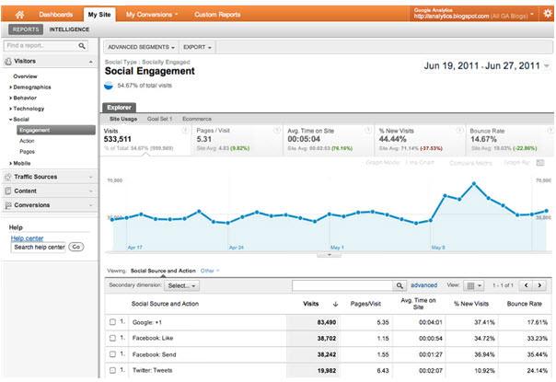Sort by Bounce Rate column header

pyautogui.click(x=524, y=304)
